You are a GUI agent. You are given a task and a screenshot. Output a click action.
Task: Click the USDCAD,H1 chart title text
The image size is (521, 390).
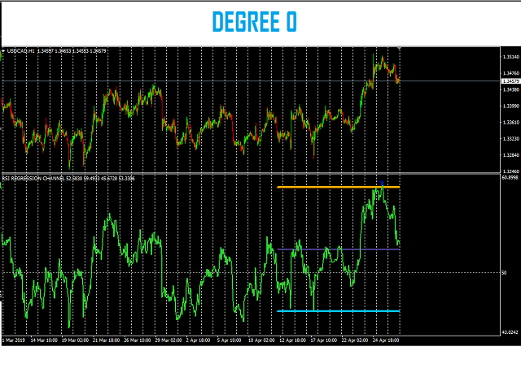click(x=21, y=51)
